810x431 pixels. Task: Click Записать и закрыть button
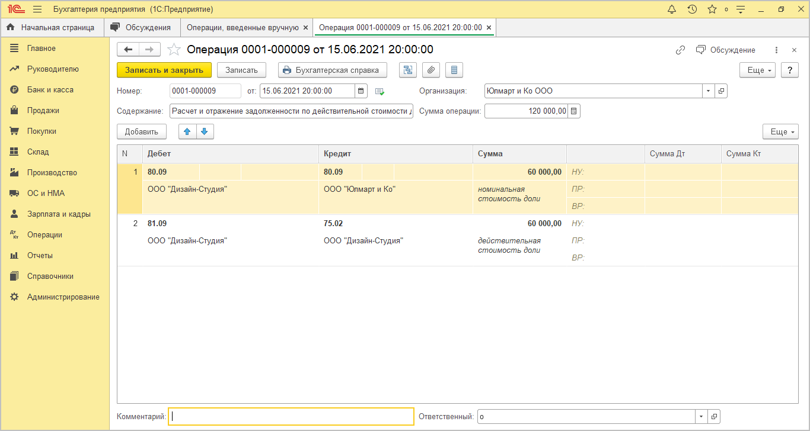[x=164, y=70]
